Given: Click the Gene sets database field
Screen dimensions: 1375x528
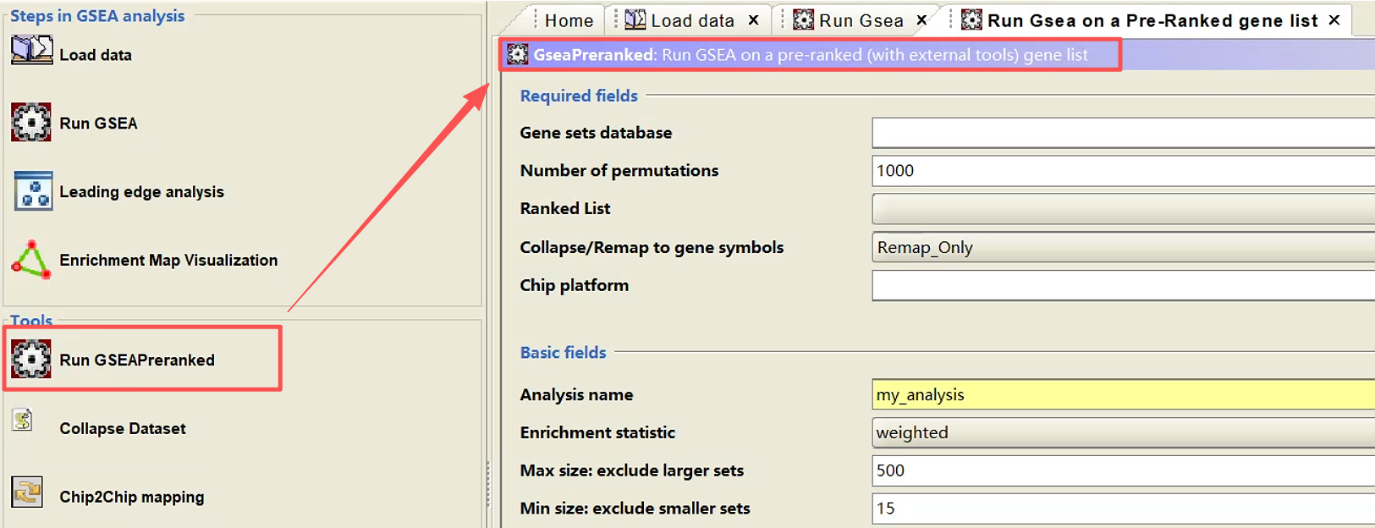Looking at the screenshot, I should [x=1123, y=133].
